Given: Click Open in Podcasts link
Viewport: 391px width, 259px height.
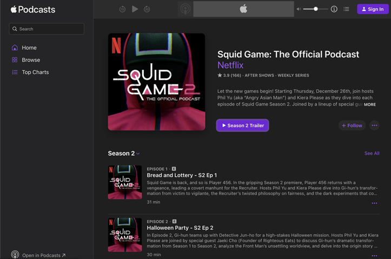Looking at the screenshot, I should pyautogui.click(x=44, y=255).
